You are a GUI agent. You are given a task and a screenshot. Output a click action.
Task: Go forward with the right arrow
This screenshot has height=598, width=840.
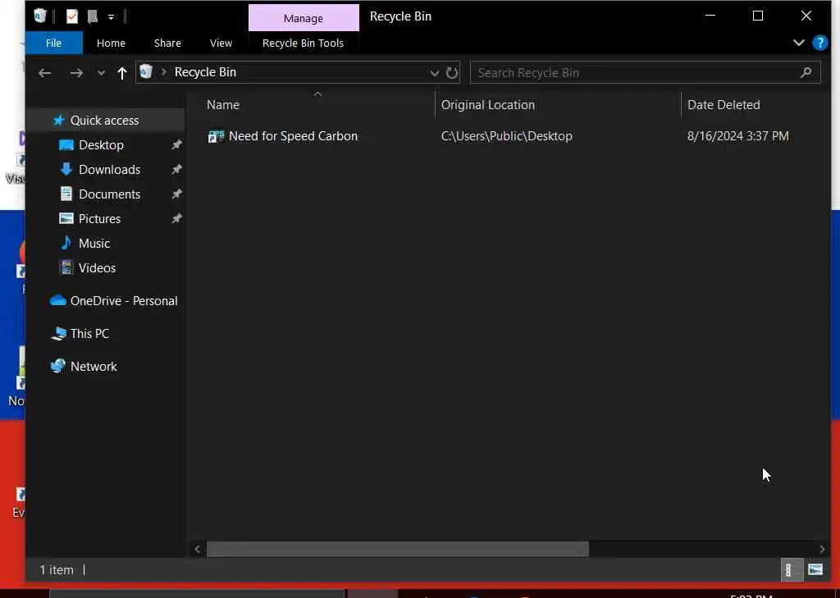tap(76, 73)
